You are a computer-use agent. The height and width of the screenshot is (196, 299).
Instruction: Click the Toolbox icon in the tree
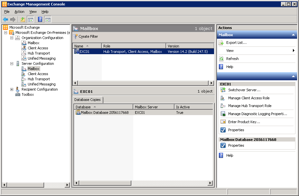coord(18,94)
